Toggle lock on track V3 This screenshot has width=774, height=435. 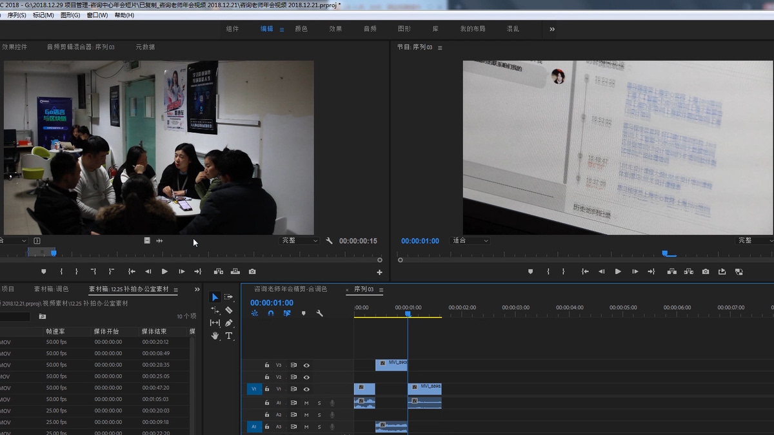[267, 365]
